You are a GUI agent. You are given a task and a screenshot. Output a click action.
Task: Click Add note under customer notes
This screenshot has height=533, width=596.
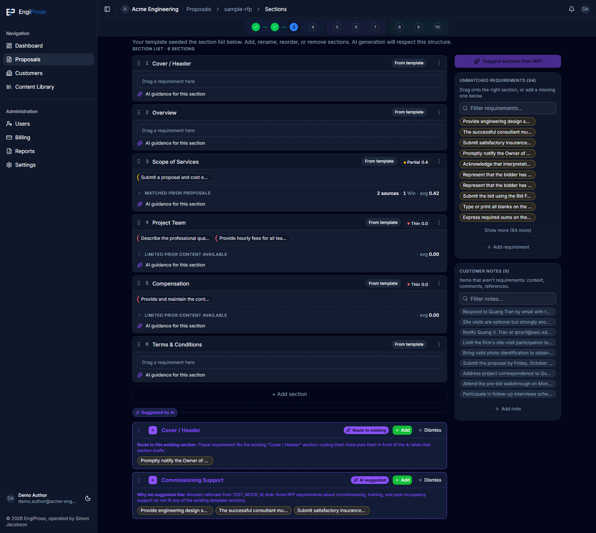click(x=508, y=409)
